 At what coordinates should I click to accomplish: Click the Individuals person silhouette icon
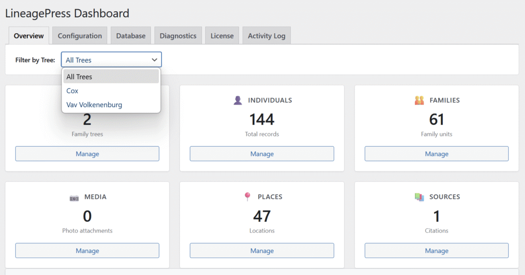(237, 101)
